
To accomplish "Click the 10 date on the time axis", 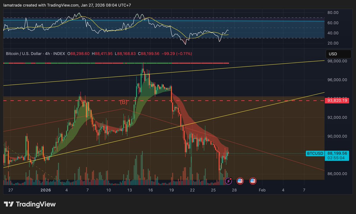I will 109,190.
